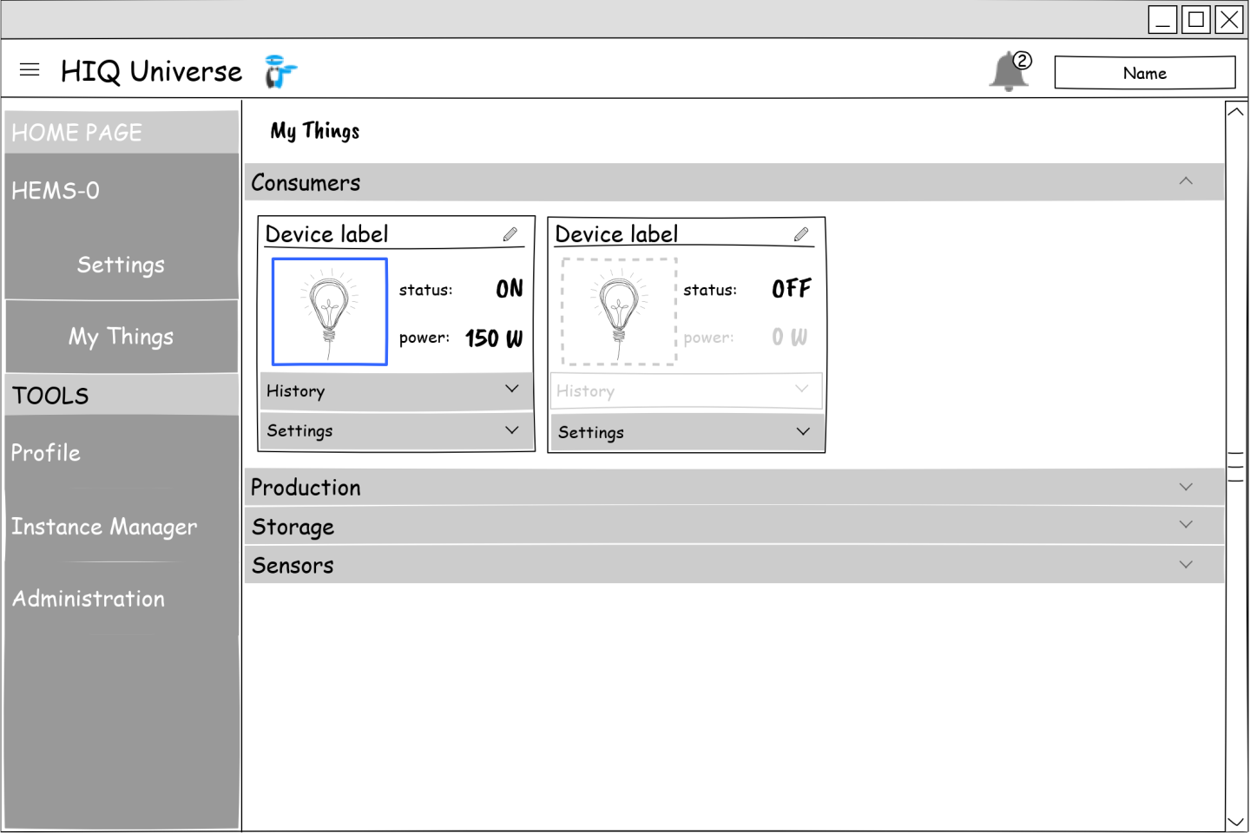The height and width of the screenshot is (833, 1250).
Task: Click the HIQ Universe mascot logo
Action: tap(280, 72)
